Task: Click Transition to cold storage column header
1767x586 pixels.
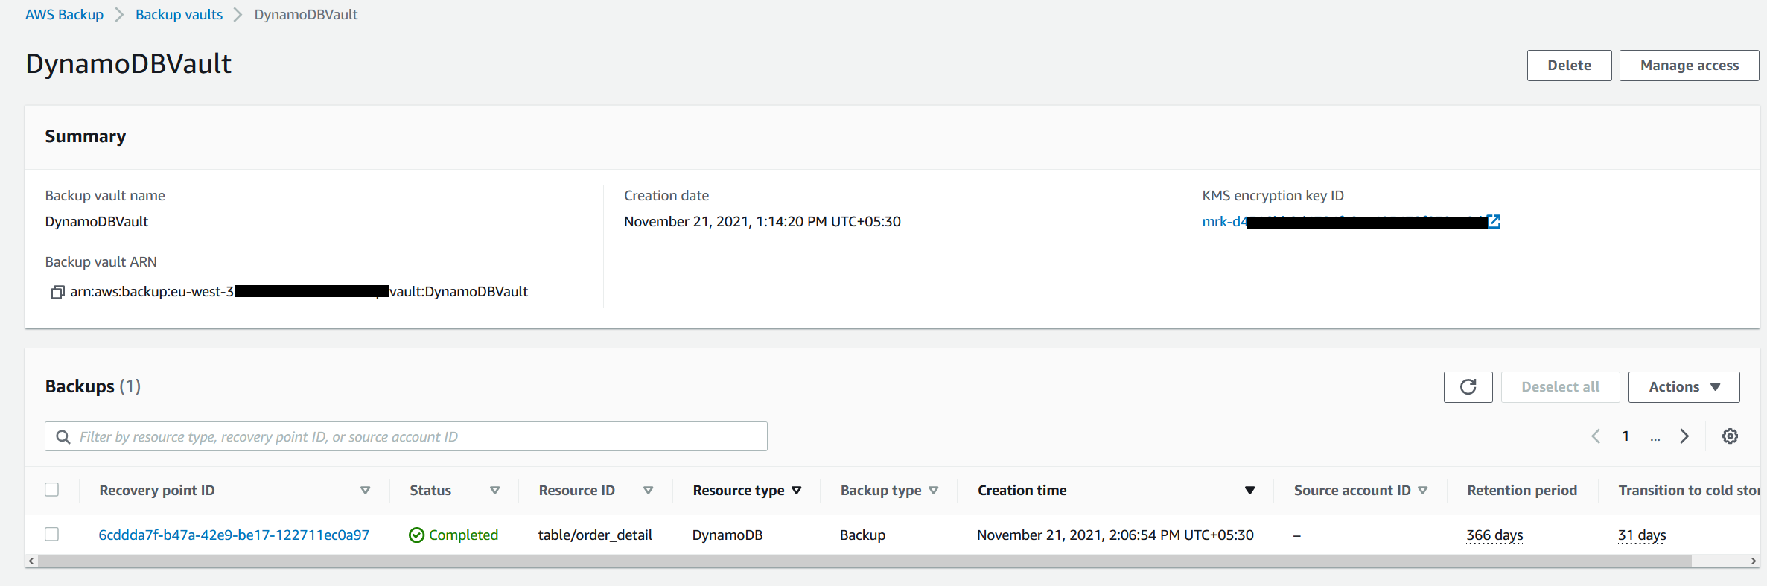Action: [x=1688, y=491]
